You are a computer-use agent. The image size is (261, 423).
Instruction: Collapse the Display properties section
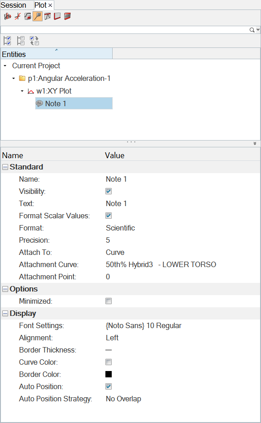(x=5, y=314)
